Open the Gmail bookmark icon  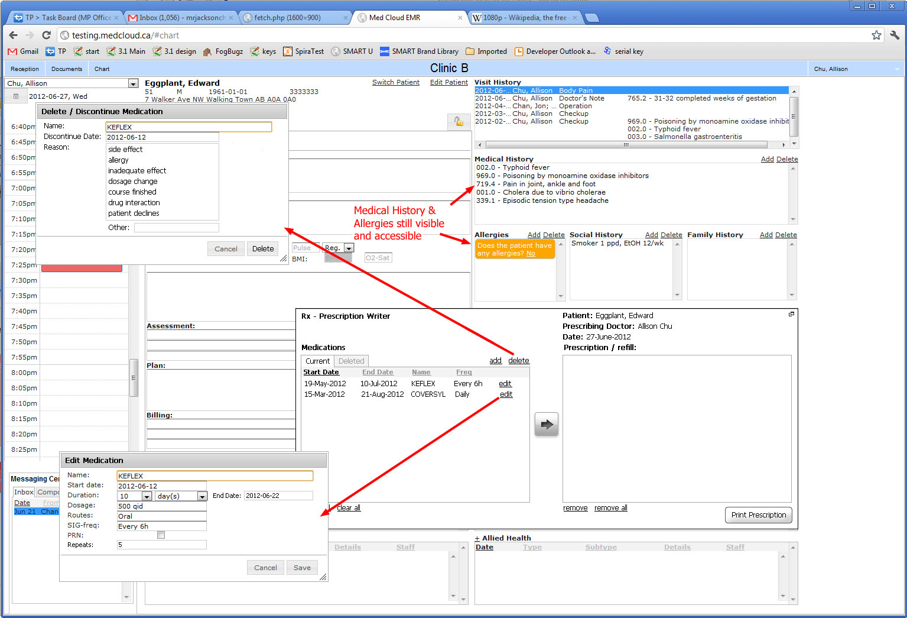point(12,51)
